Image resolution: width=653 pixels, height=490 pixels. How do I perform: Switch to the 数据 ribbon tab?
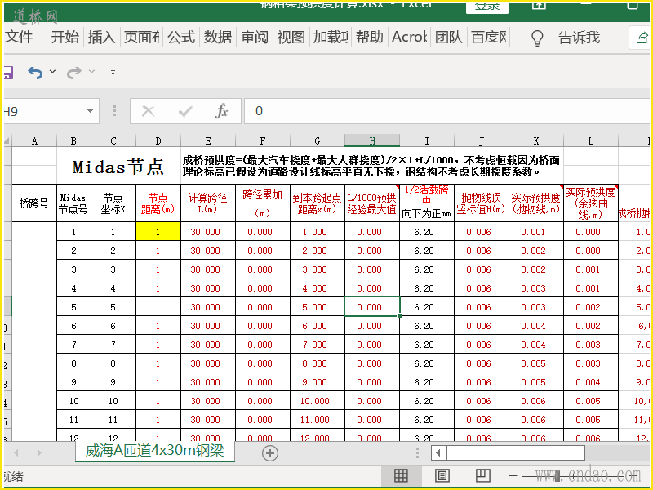tap(218, 37)
